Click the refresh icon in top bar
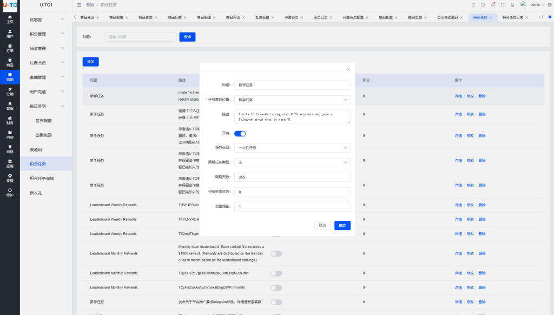554x315 pixels. [473, 5]
